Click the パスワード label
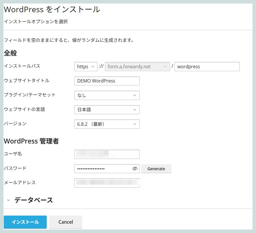This screenshot has height=233, width=256. click(15, 168)
